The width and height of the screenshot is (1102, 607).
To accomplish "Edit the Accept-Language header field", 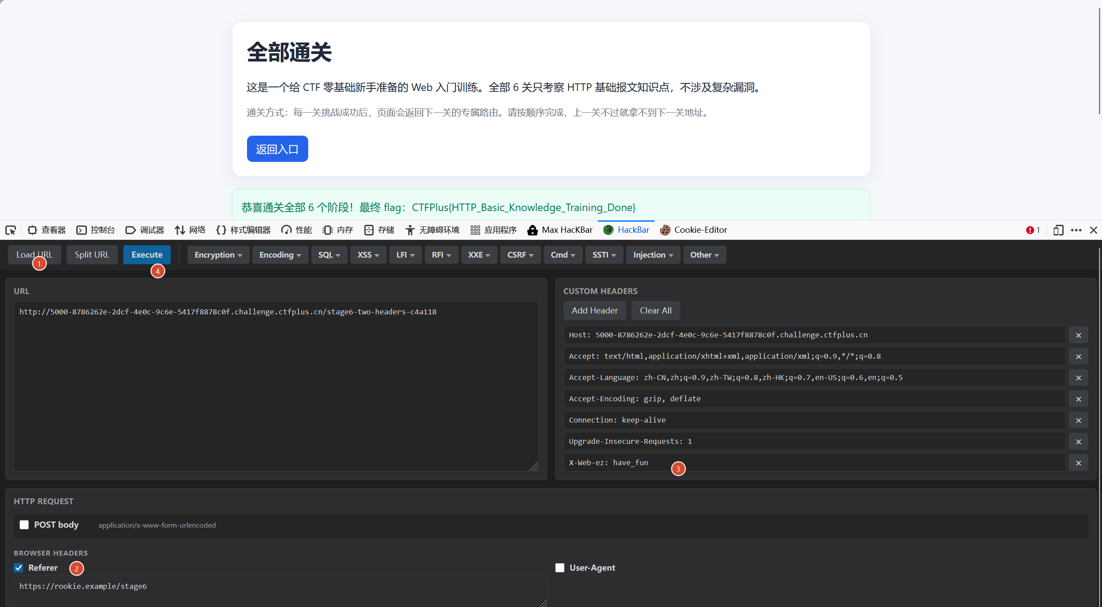I will (814, 377).
